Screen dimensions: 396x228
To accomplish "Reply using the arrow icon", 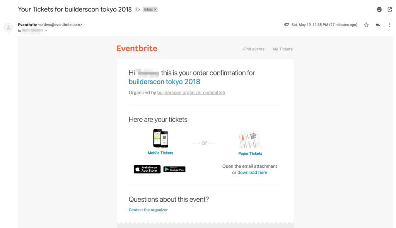I will click(x=378, y=25).
